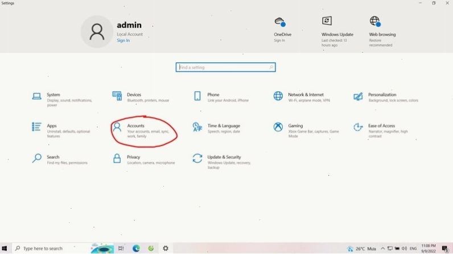Open the Ease of Access icon
This screenshot has width=453, height=254.
coord(358,127)
